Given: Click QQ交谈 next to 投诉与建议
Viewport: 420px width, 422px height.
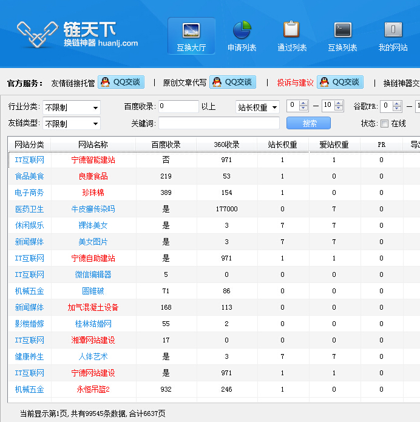Looking at the screenshot, I should [x=340, y=83].
